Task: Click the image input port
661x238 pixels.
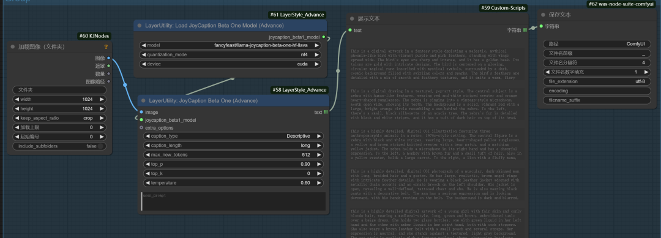Action: 141,112
